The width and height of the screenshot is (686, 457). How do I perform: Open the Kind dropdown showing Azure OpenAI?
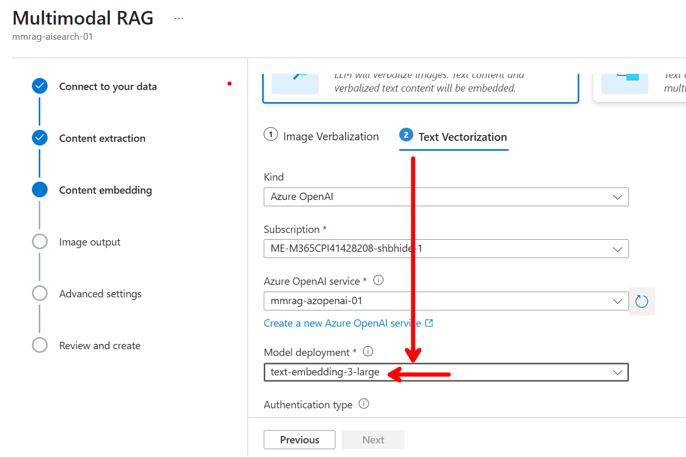[x=446, y=197]
